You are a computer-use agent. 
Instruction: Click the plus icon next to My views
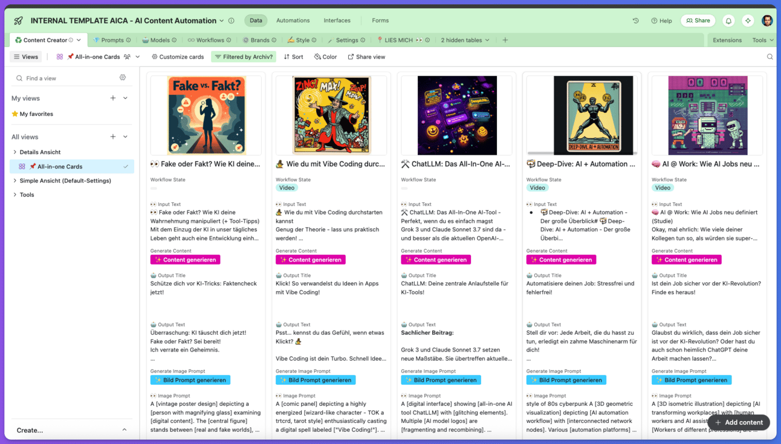[x=113, y=98]
